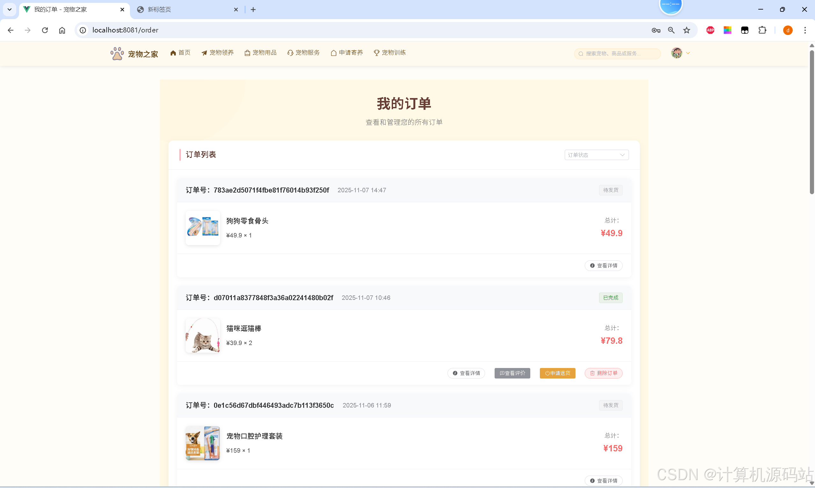Open the 宠物领养 navigation item

click(218, 53)
